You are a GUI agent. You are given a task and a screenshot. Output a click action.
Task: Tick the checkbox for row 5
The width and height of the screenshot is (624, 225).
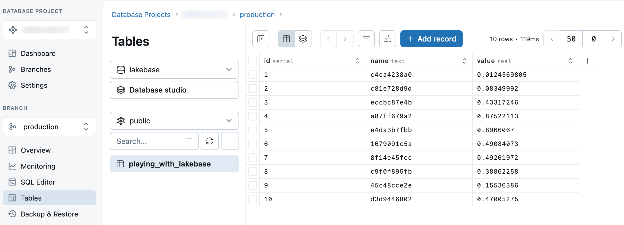tap(253, 130)
